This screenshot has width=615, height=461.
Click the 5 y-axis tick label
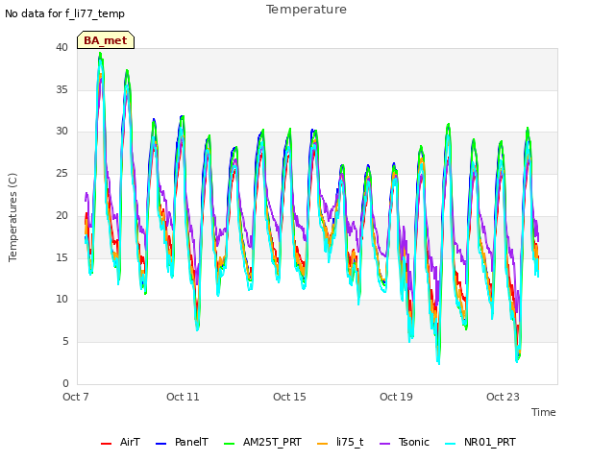[x=65, y=342]
